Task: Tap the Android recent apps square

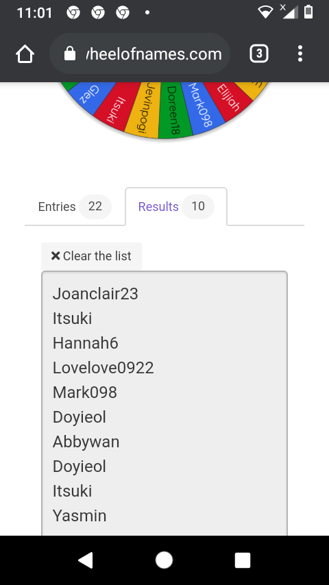Action: (x=243, y=560)
